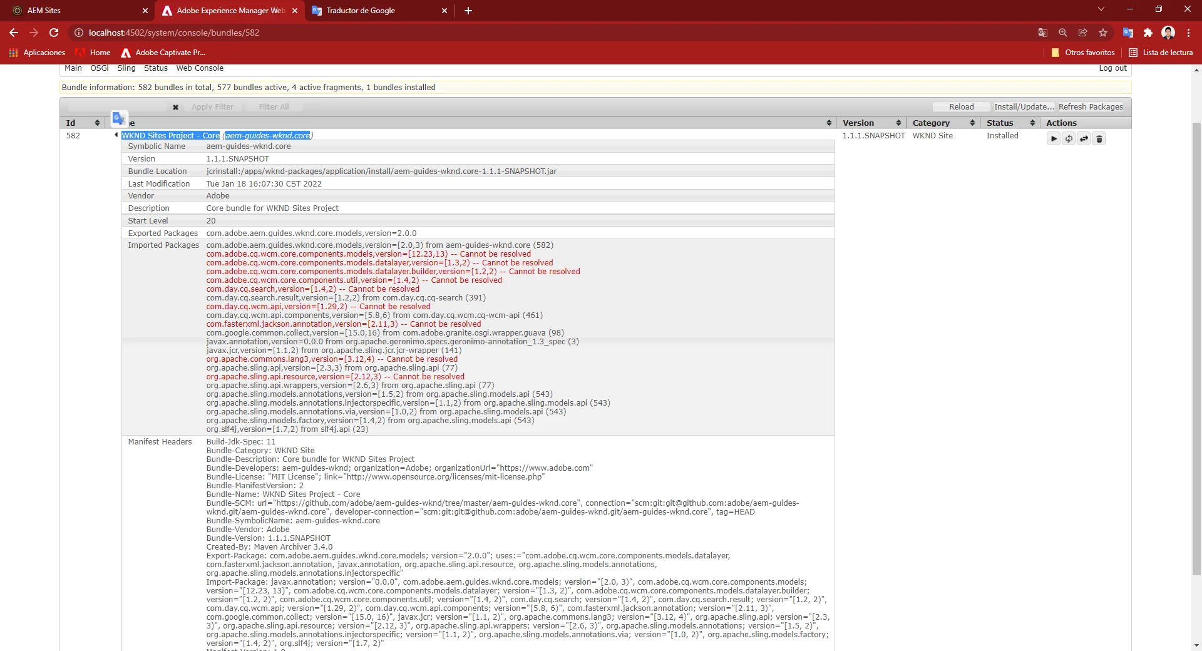
Task: Share this page icon
Action: [x=1082, y=33]
